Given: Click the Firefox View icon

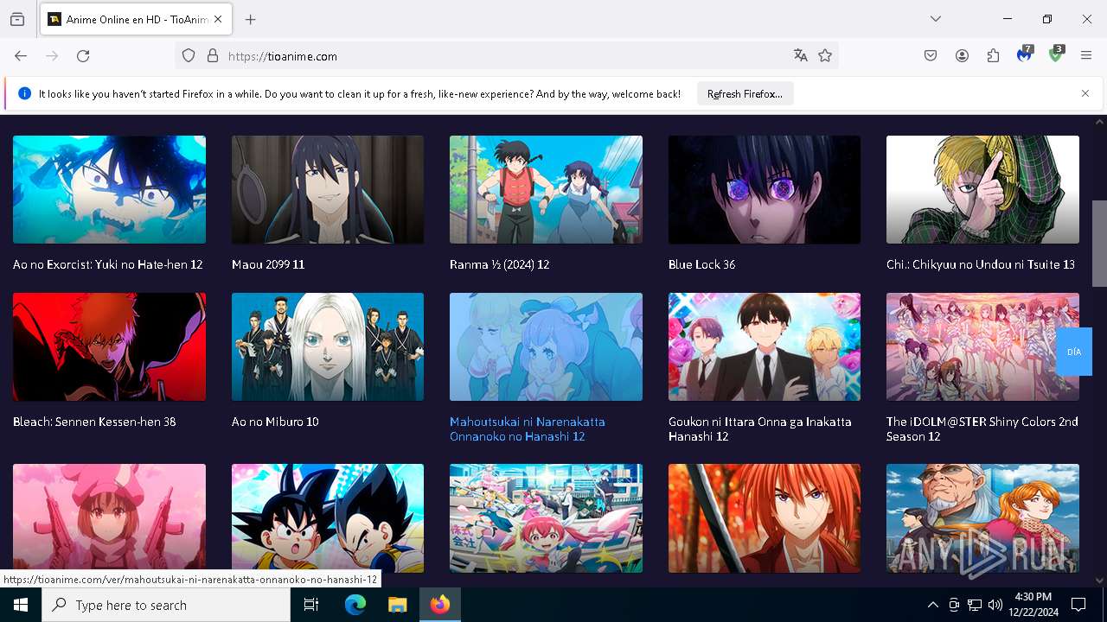Looking at the screenshot, I should 17,19.
